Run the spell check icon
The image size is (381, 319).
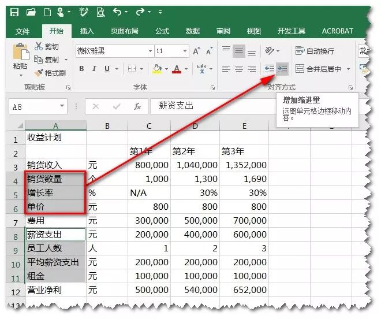pyautogui.click(x=84, y=12)
